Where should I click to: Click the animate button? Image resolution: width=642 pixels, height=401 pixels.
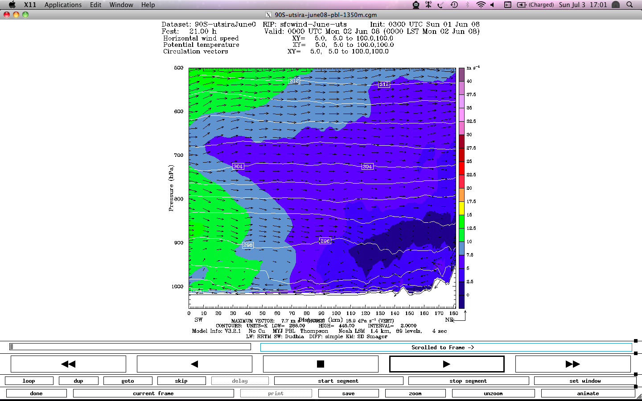(x=588, y=393)
